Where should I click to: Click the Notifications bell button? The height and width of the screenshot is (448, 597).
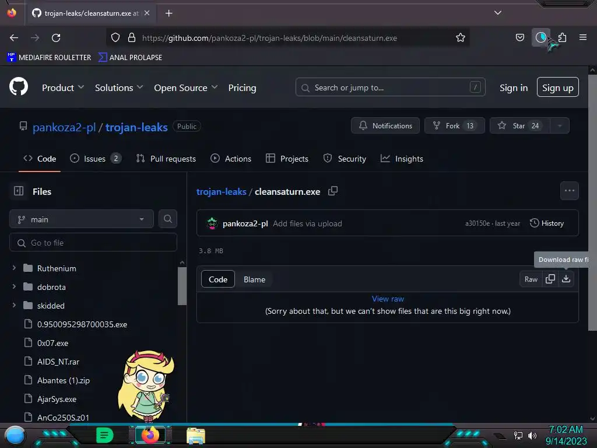click(385, 126)
